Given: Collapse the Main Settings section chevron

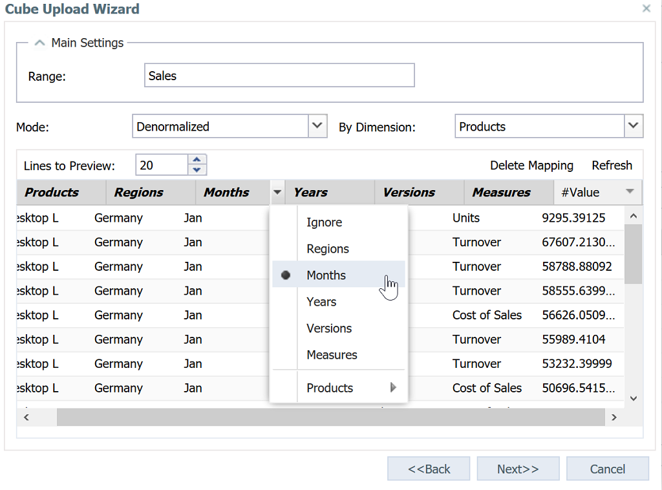Looking at the screenshot, I should 40,43.
